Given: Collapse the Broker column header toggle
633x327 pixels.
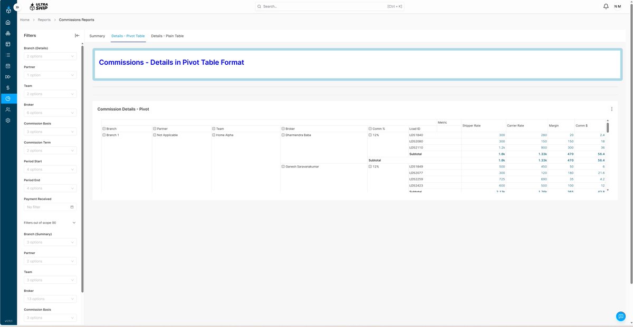Looking at the screenshot, I should [x=283, y=128].
